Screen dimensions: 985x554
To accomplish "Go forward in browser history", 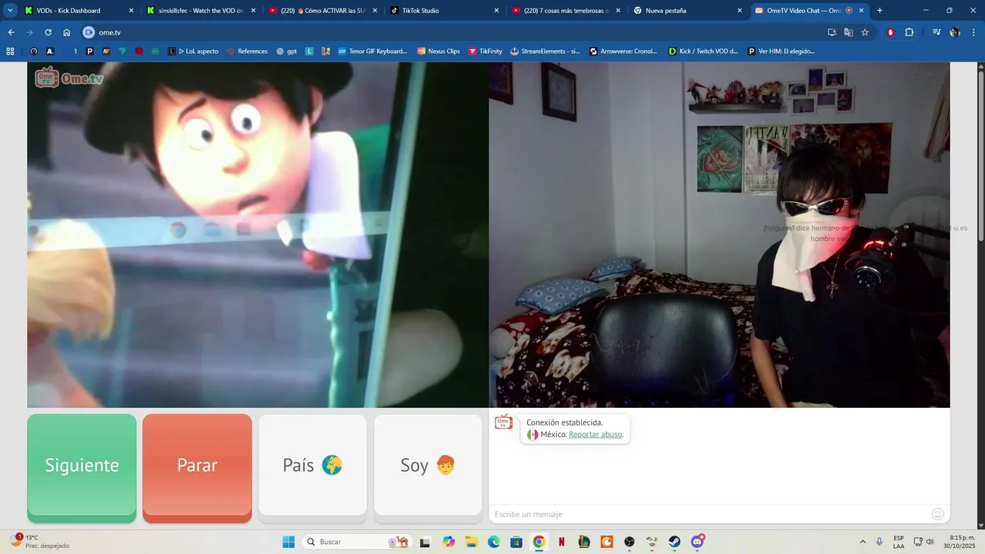I will click(29, 32).
